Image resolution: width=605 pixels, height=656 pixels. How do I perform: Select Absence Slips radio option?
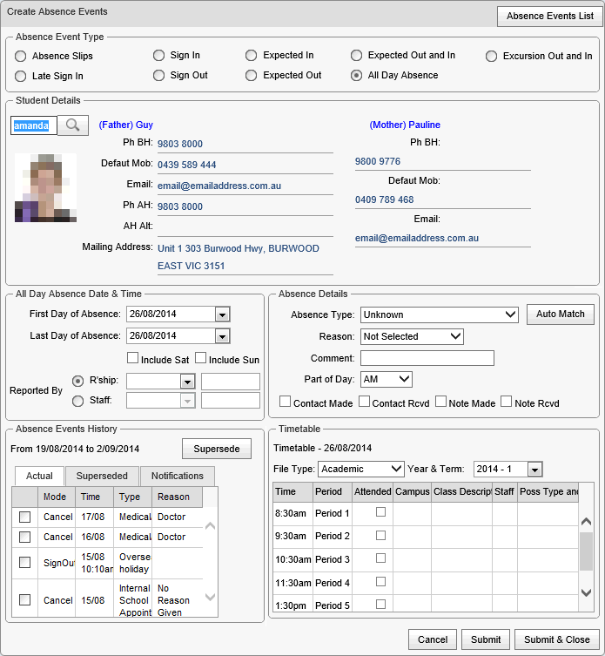pyautogui.click(x=21, y=56)
